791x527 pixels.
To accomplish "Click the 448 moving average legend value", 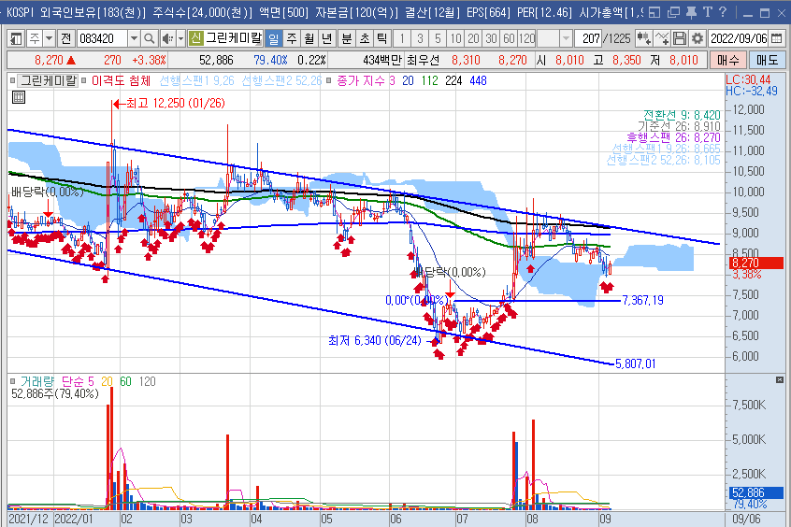I will click(478, 80).
